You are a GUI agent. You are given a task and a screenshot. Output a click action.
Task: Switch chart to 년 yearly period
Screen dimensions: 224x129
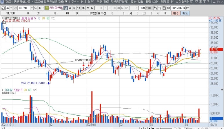[79, 8]
